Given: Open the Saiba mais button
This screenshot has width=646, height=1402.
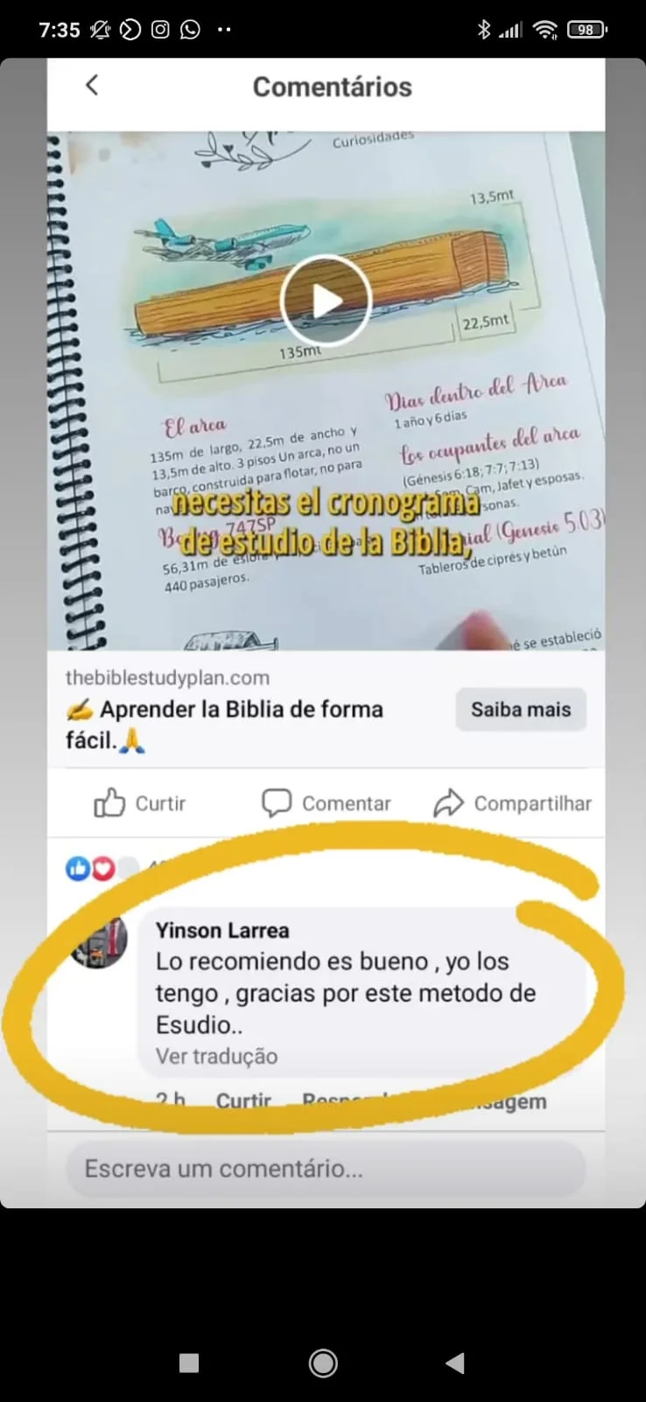Looking at the screenshot, I should 521,710.
